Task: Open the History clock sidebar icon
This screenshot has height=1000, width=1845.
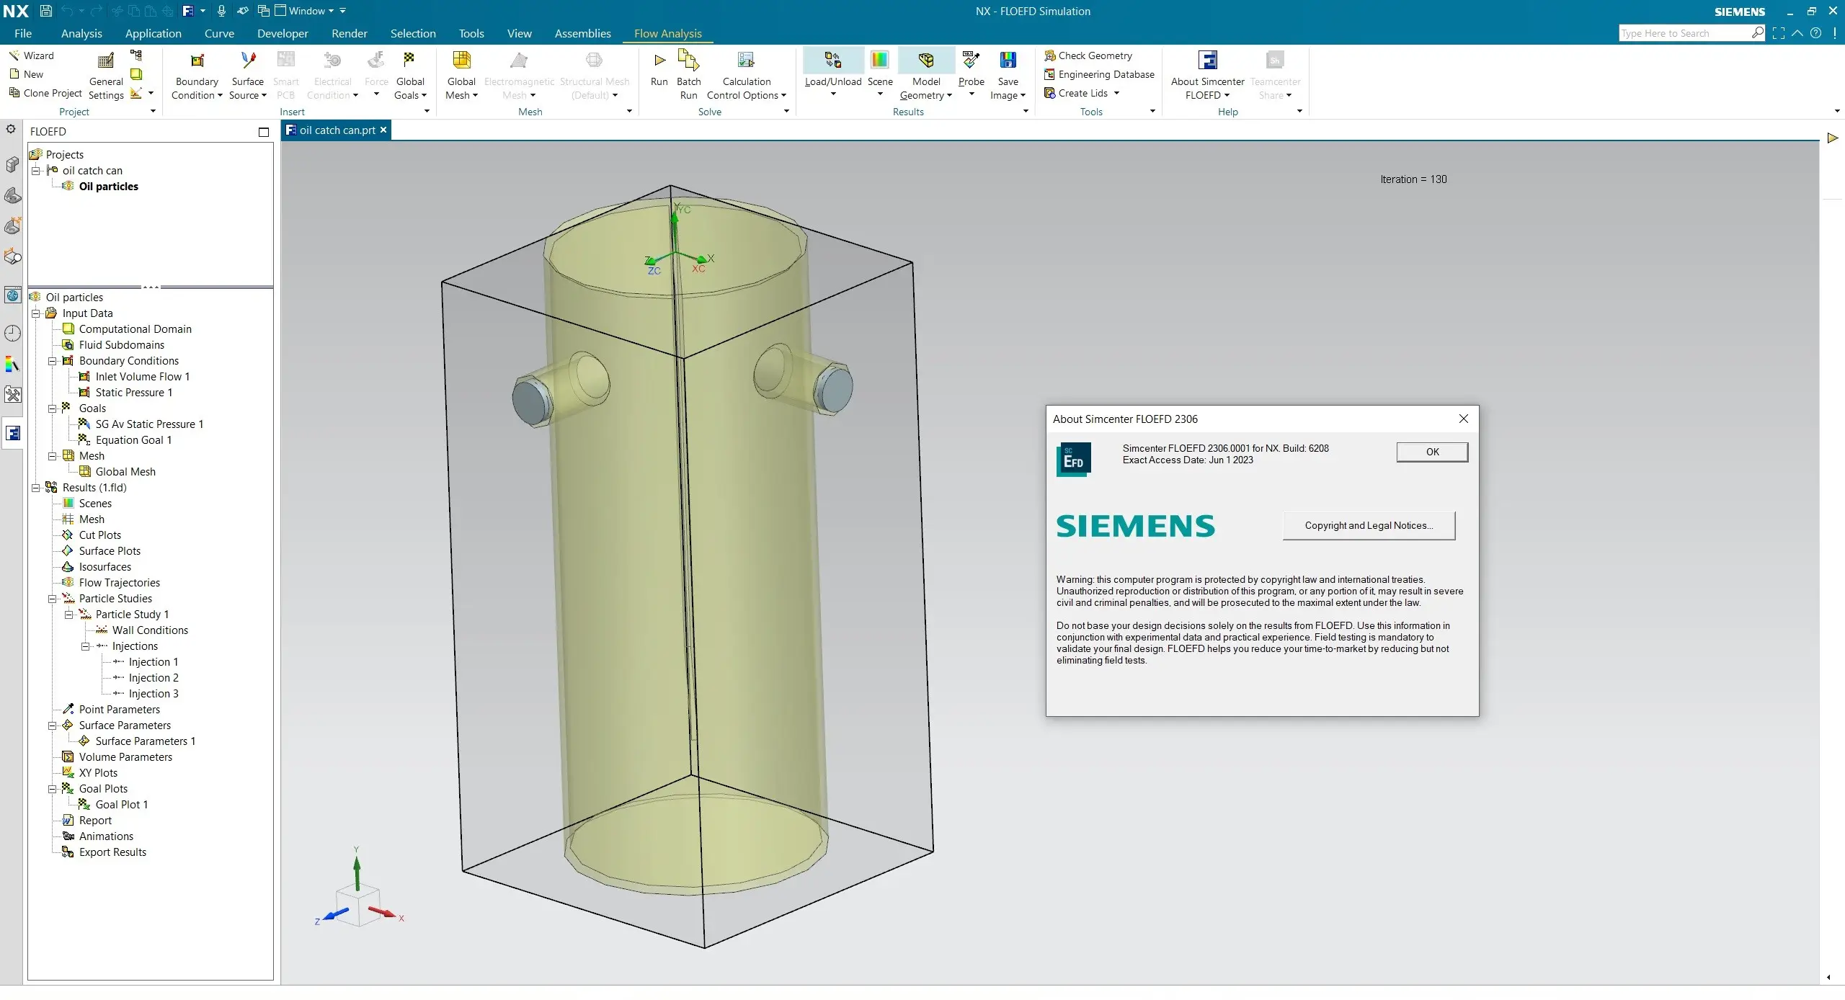Action: click(13, 333)
